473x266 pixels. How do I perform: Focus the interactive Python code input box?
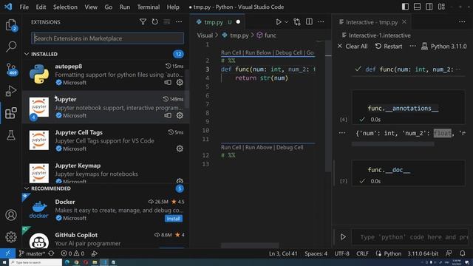click(x=409, y=237)
